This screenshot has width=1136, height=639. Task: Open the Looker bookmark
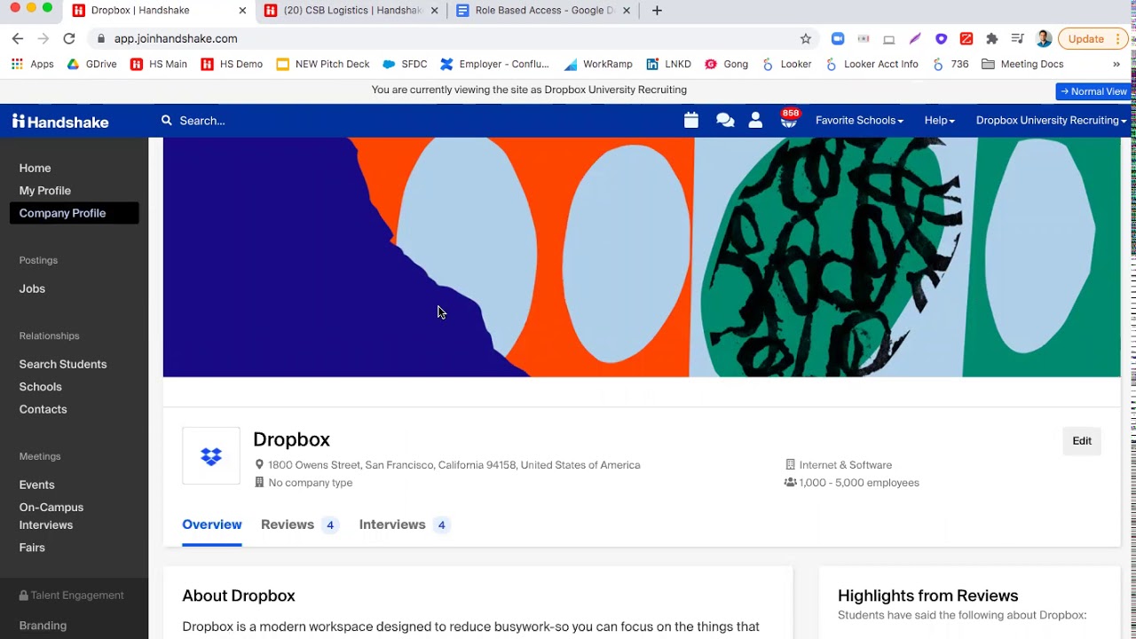pyautogui.click(x=787, y=64)
